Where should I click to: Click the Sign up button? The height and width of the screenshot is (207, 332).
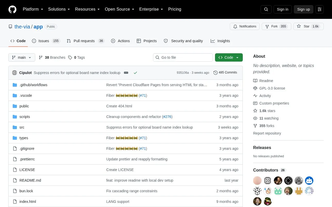coord(303,9)
